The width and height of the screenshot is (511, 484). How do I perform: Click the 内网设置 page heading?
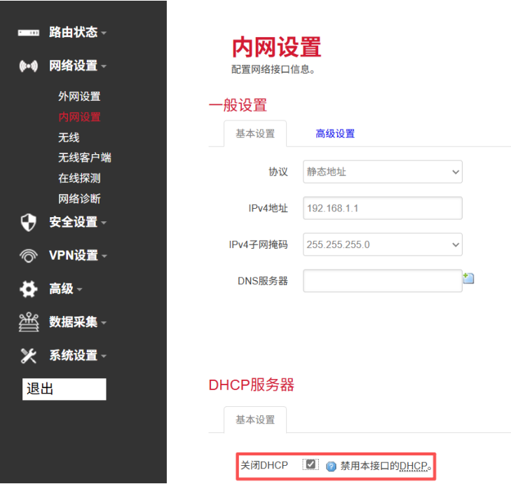[x=277, y=48]
